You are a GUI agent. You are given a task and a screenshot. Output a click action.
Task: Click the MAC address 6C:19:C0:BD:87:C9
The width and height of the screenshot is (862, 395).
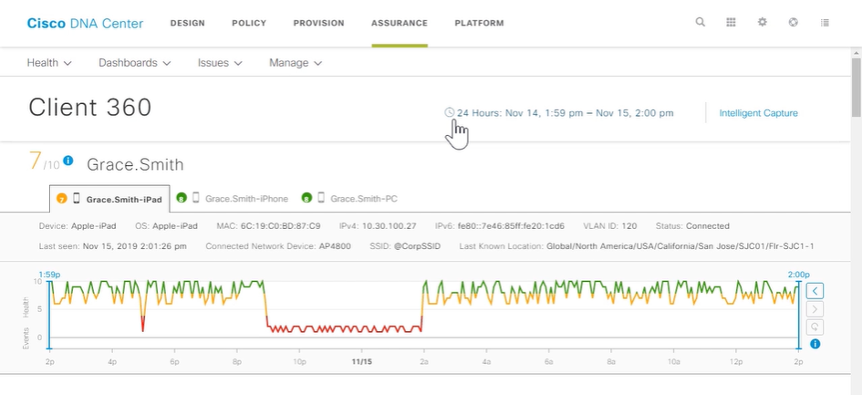tap(280, 226)
